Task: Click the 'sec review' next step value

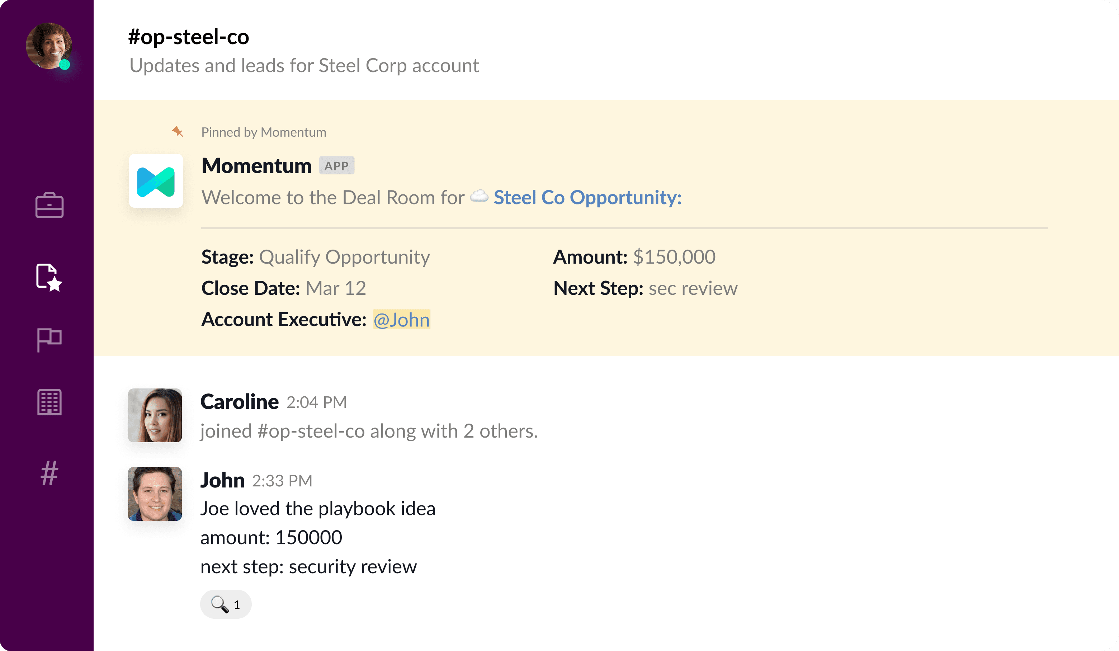Action: [x=693, y=288]
